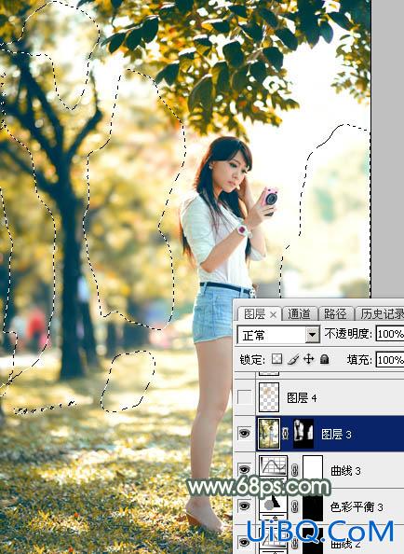Click the chain icon on 曲线 3
Viewport: 404px width, 554px height.
(x=295, y=470)
